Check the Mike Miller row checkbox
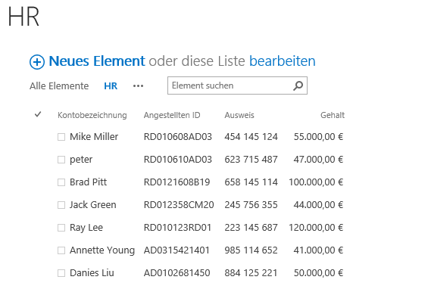 click(x=61, y=137)
